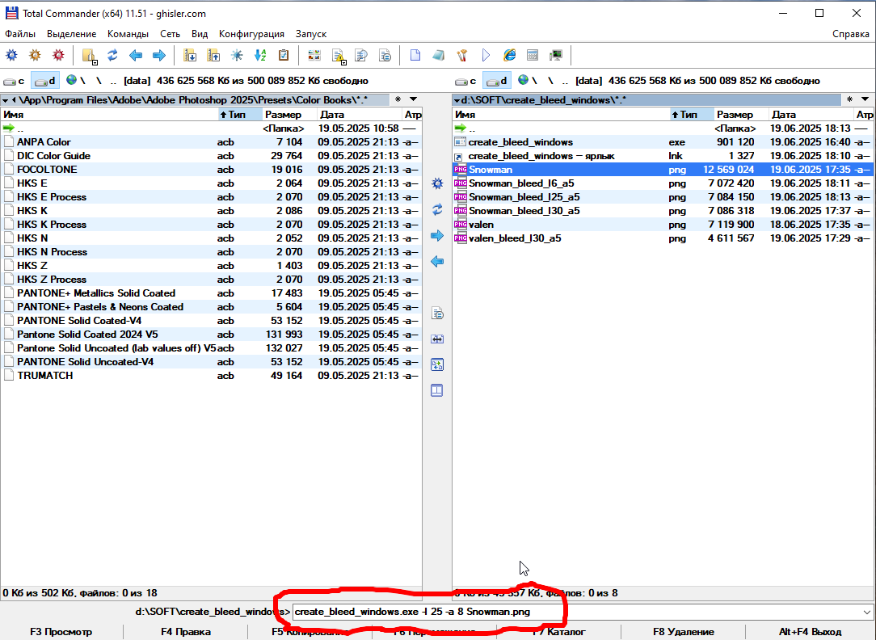Image resolution: width=876 pixels, height=640 pixels.
Task: Select drive d in right panel
Action: coord(496,81)
